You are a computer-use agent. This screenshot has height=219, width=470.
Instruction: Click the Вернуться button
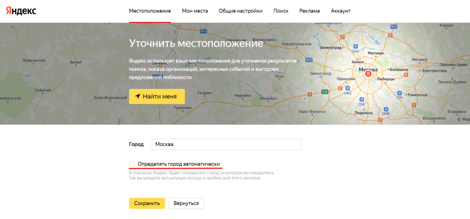coord(186,203)
